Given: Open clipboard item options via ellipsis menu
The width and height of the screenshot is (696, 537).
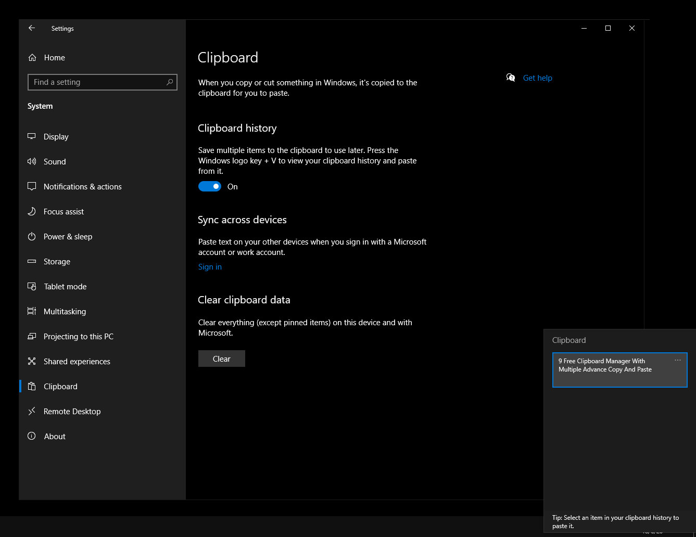Looking at the screenshot, I should tap(678, 360).
